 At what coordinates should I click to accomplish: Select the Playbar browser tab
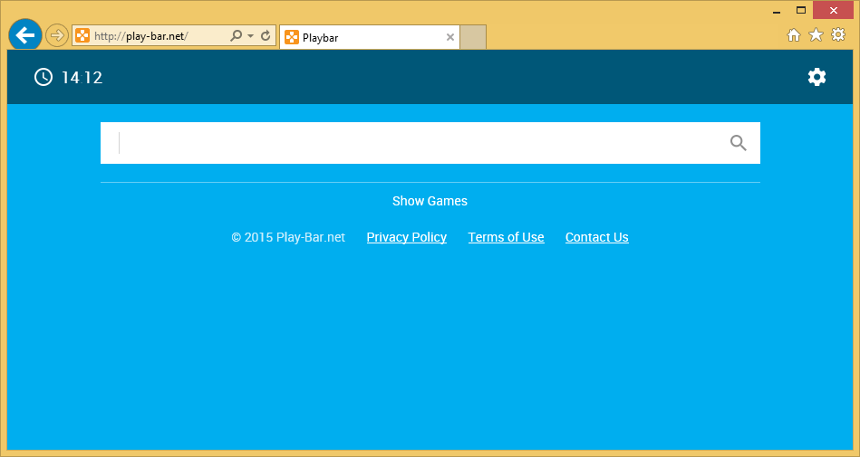coord(370,37)
